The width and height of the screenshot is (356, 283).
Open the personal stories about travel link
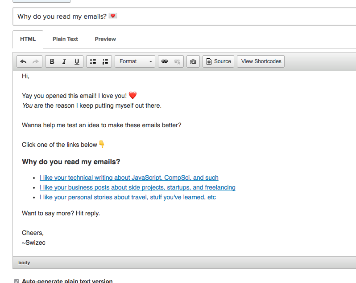(128, 197)
